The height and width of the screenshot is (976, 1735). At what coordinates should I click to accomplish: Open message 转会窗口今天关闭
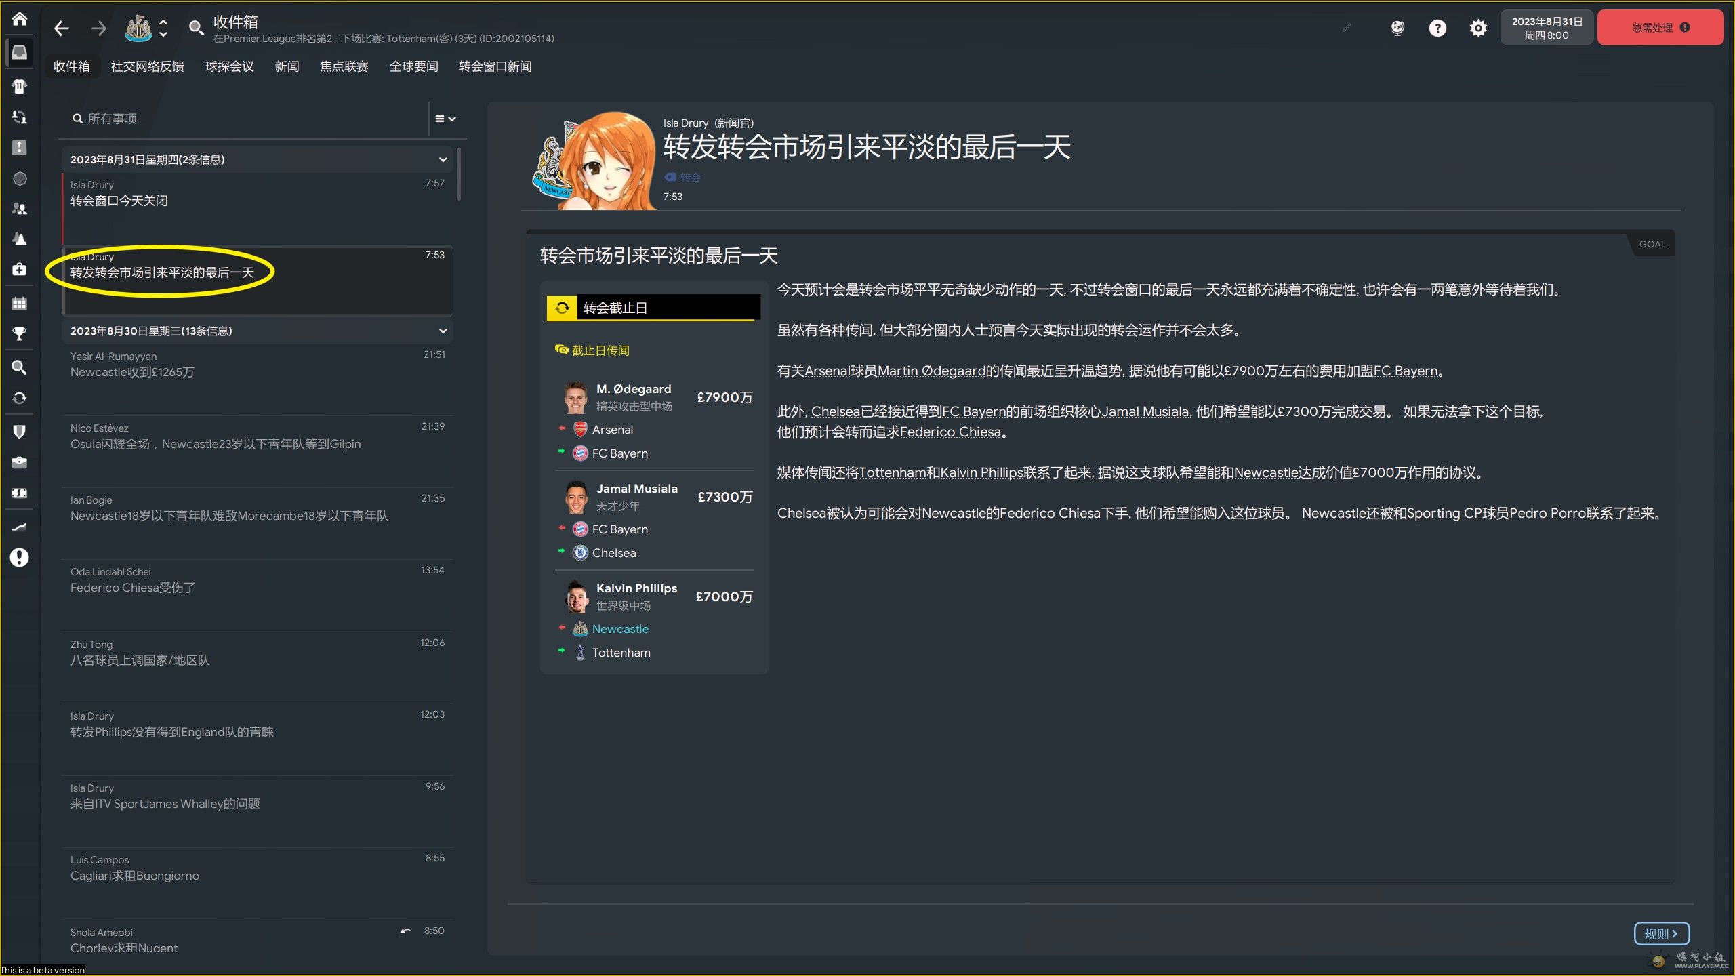tap(258, 208)
